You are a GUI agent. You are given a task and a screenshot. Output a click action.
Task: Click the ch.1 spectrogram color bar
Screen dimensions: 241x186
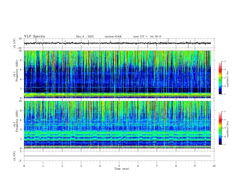tap(220, 77)
